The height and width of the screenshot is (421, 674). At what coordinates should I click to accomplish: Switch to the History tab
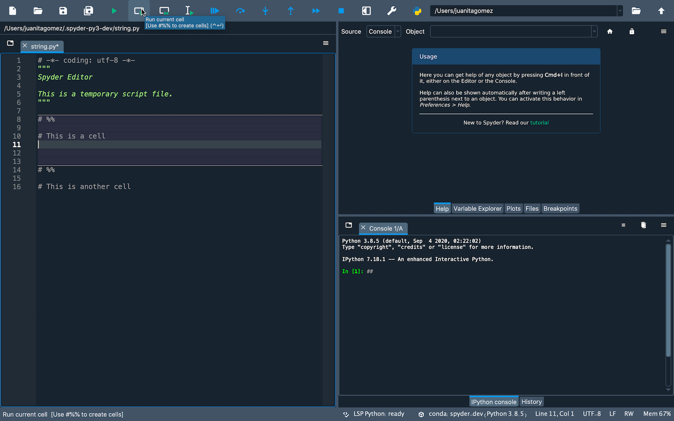(x=531, y=402)
